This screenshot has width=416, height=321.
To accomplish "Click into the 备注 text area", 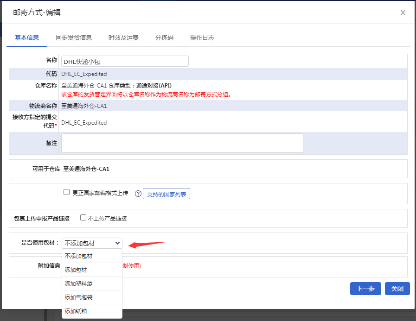I will pos(182,143).
